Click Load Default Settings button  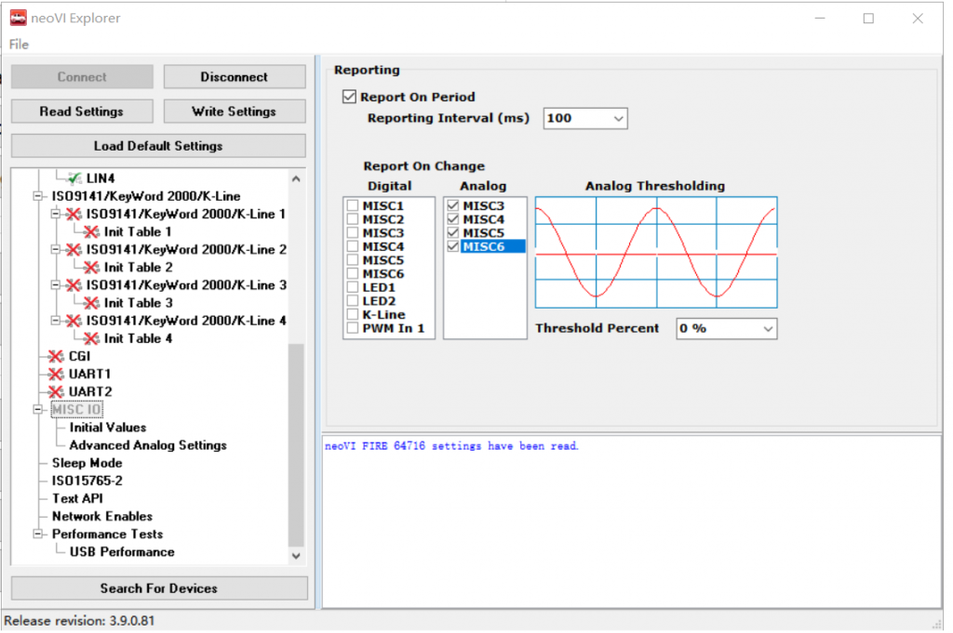[158, 146]
